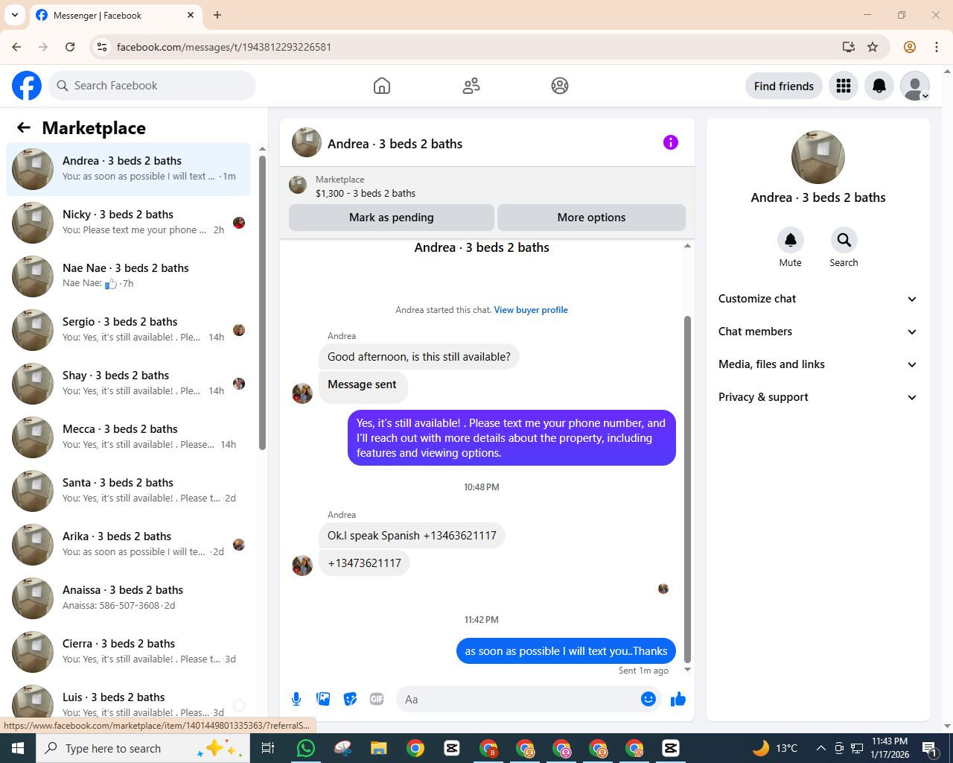
Task: Expand the Chat members section
Action: (818, 332)
